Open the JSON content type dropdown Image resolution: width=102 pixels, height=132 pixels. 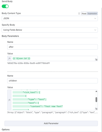(50, 18)
